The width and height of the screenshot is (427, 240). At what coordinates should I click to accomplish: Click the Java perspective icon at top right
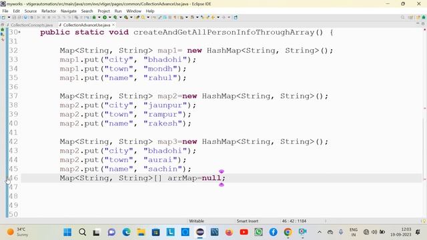point(418,17)
